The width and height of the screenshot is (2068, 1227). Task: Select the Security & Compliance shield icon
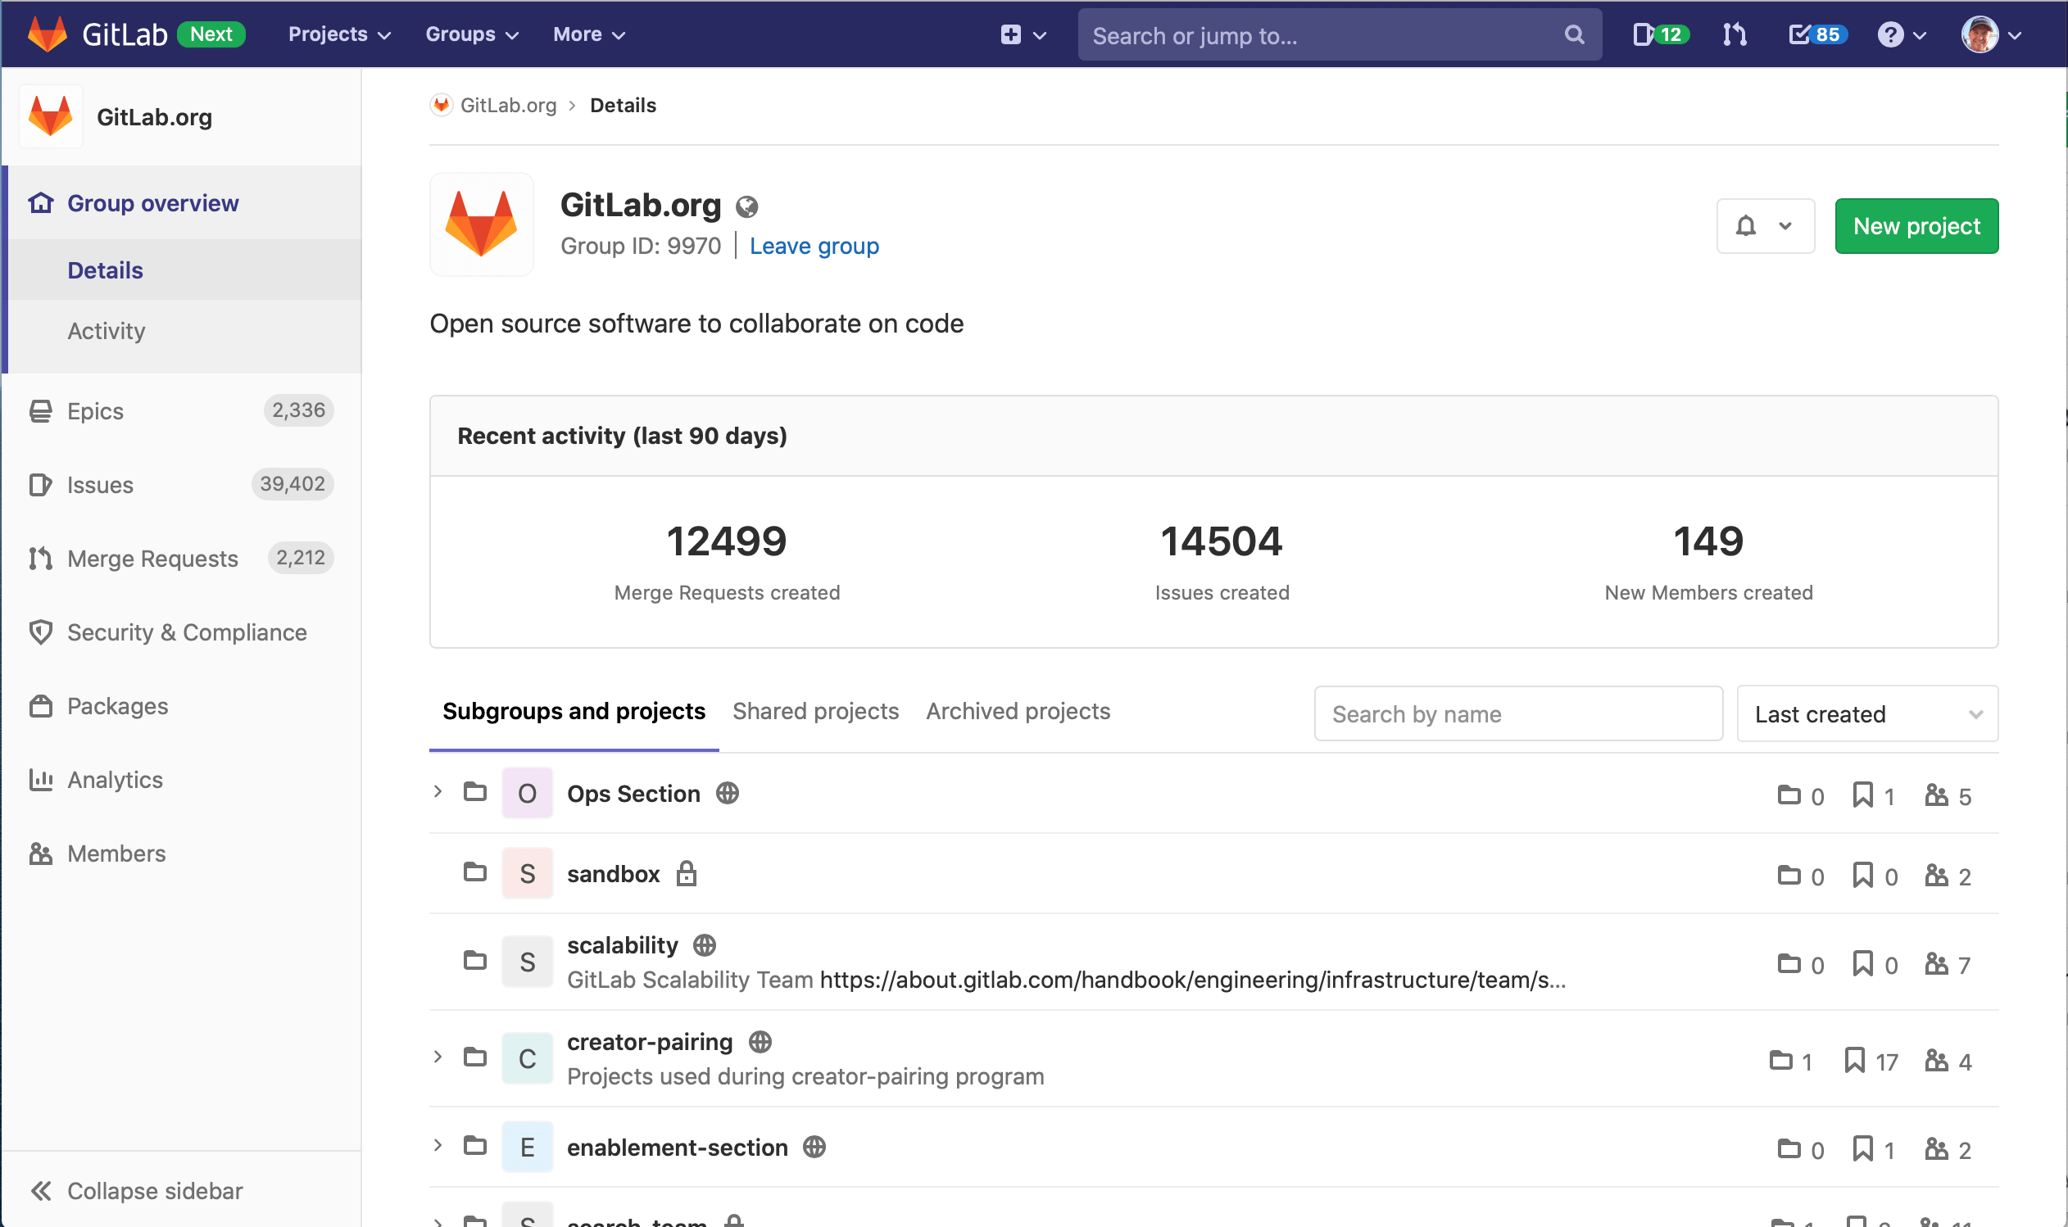pyautogui.click(x=40, y=632)
